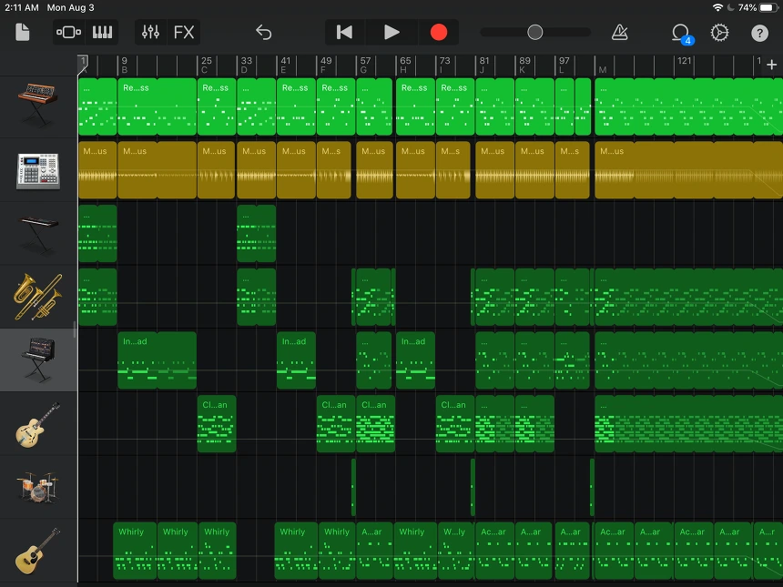
Task: Start recording with red button
Action: click(439, 33)
